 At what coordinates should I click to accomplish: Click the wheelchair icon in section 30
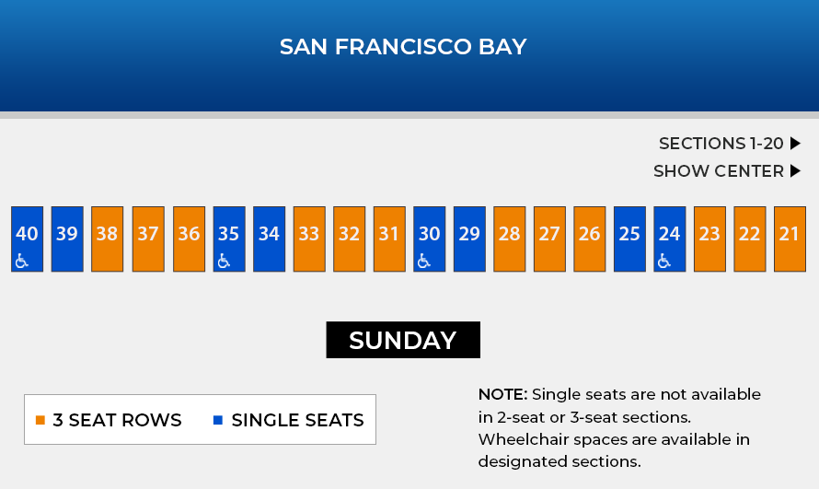423,262
